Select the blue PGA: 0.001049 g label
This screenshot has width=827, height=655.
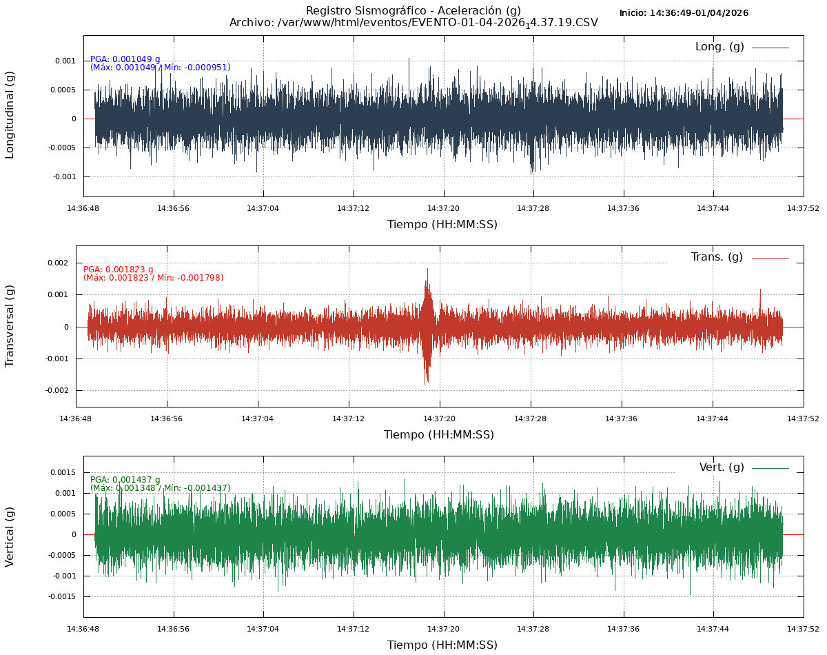[125, 59]
